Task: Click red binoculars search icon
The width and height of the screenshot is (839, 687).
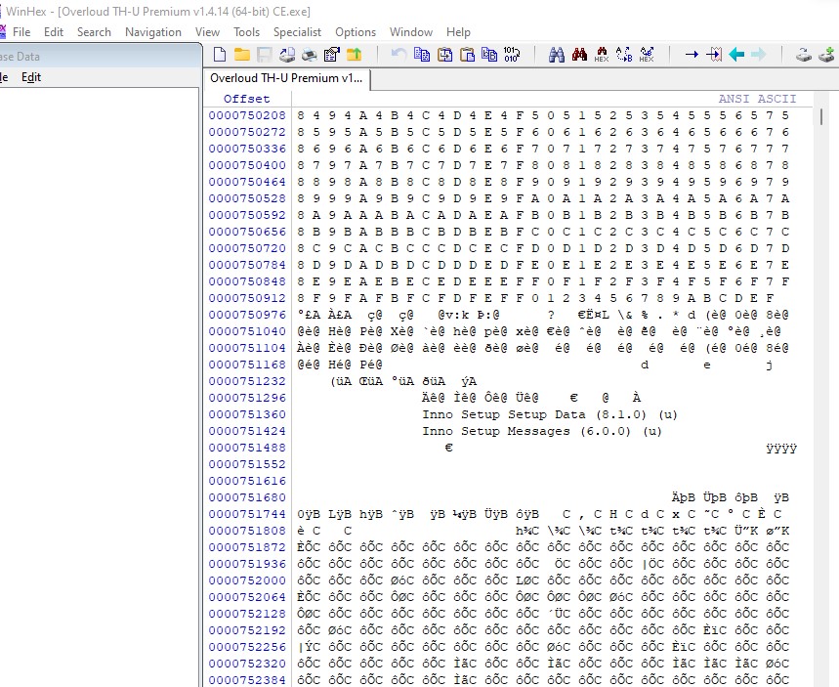Action: 579,55
